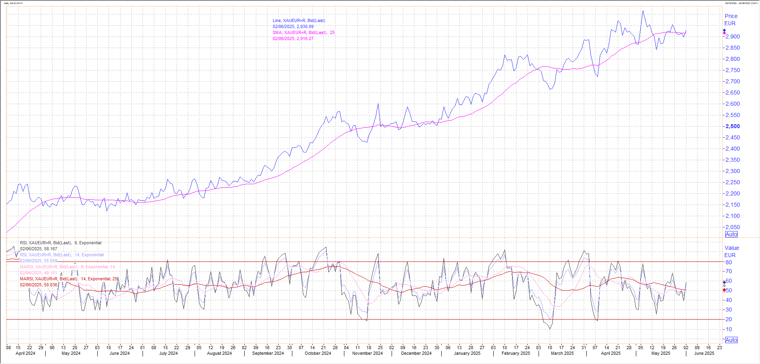The height and width of the screenshot is (364, 760).
Task: Click the '02/06/2025, 2,916.27' SMA value
Action: pos(293,38)
